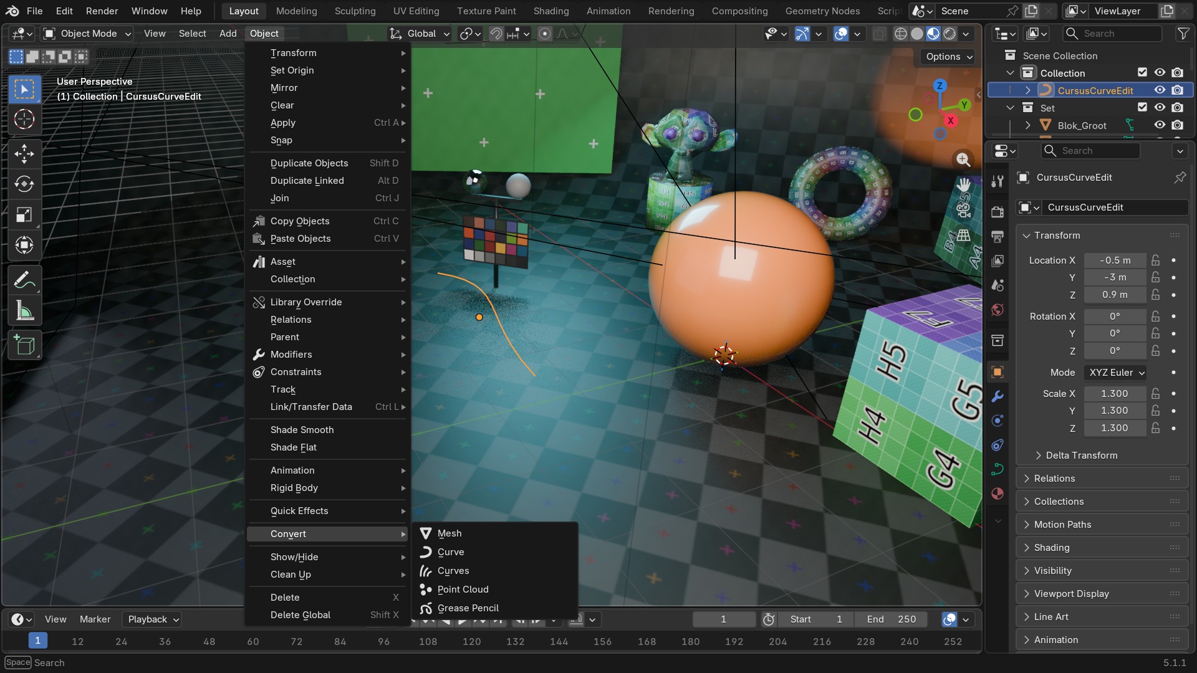Switch to the Shading workspace tab
The image size is (1197, 673).
coord(551,11)
